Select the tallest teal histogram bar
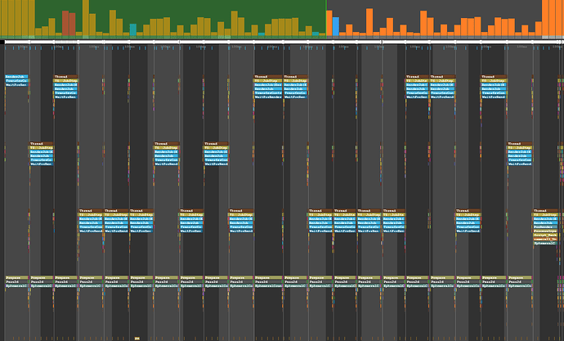This screenshot has width=564, height=341. pyautogui.click(x=133, y=29)
